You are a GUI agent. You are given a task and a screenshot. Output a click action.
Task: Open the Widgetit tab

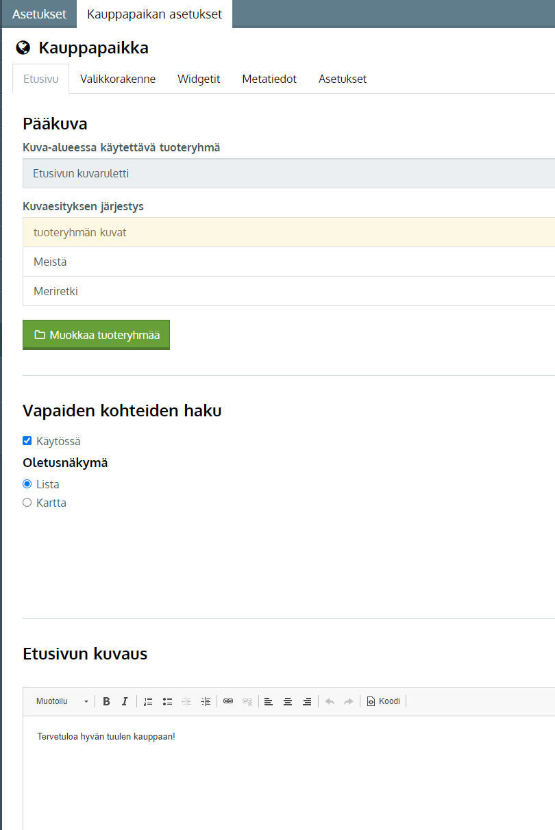(x=199, y=79)
